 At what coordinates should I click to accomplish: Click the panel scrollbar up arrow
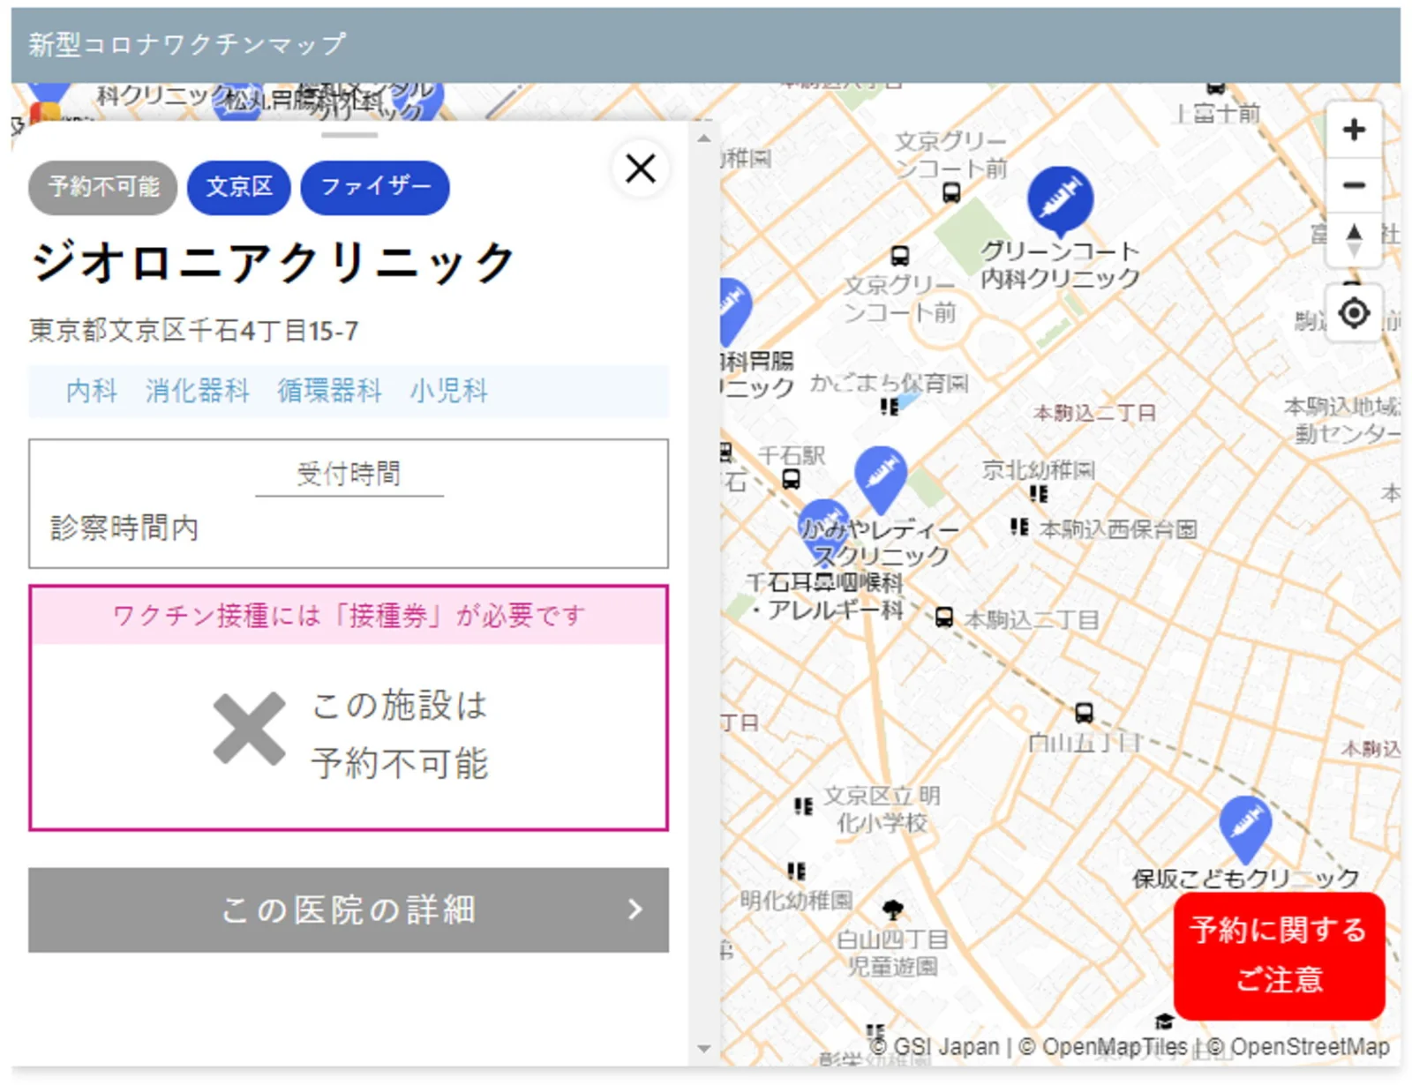703,138
